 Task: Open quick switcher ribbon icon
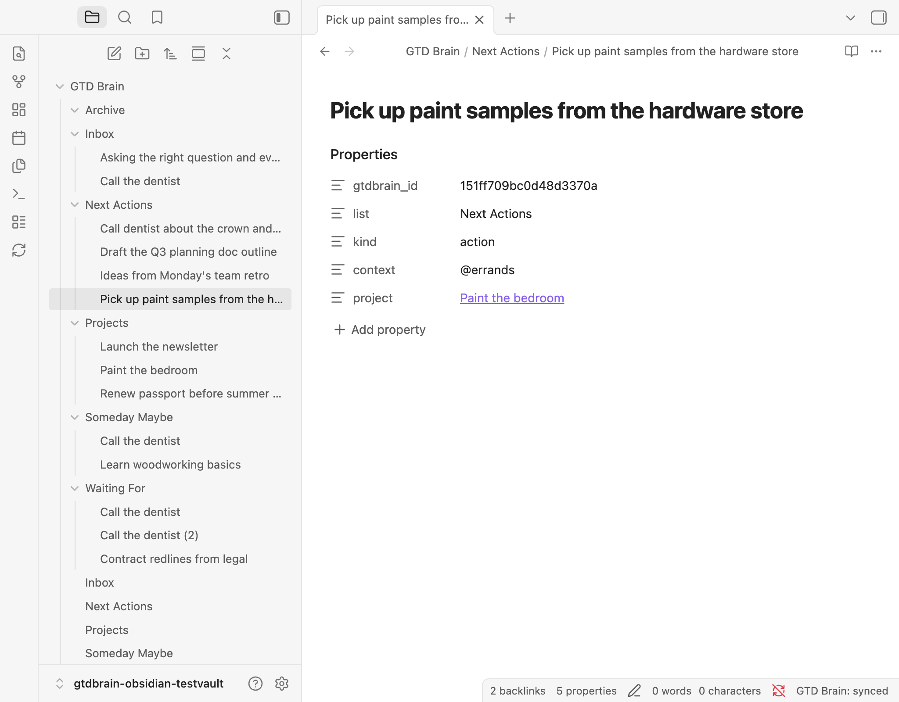click(19, 54)
